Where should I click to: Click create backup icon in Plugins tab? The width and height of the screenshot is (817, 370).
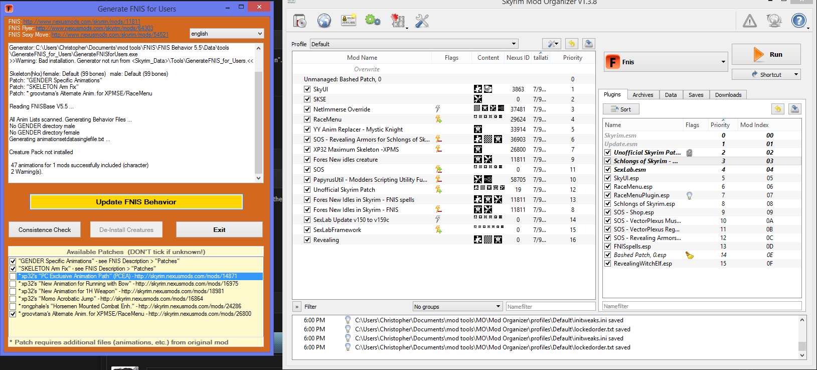tap(794, 109)
